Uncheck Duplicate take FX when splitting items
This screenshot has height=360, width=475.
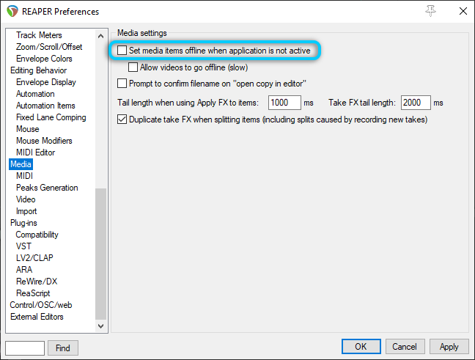122,119
